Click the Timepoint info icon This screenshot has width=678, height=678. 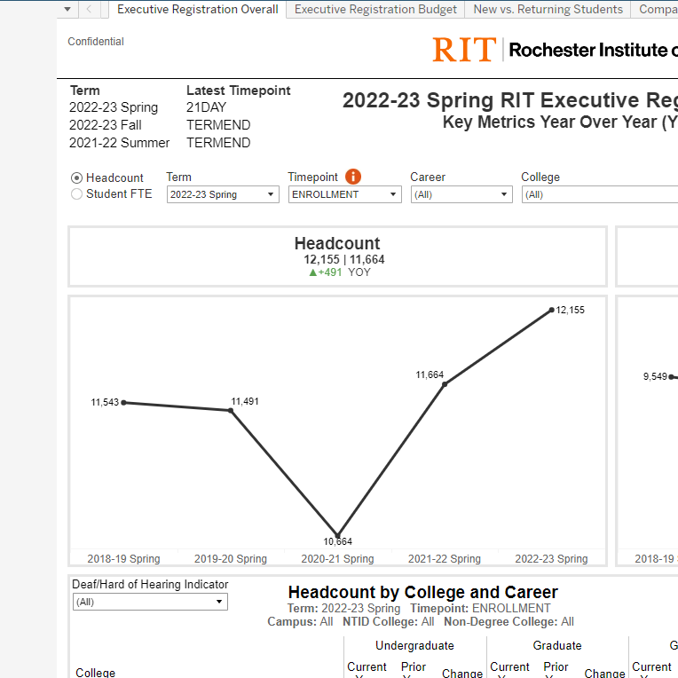coord(353,177)
